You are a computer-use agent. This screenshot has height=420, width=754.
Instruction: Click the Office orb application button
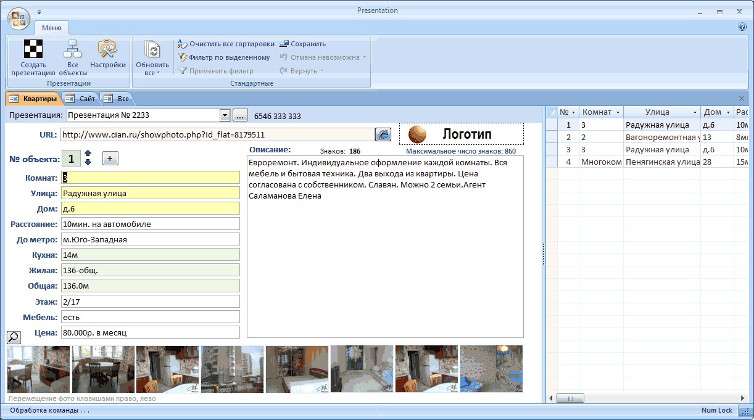point(19,18)
